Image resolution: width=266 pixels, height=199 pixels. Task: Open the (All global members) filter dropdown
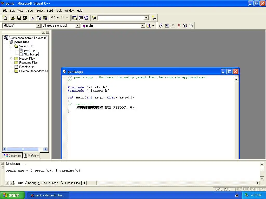[x=77, y=26]
